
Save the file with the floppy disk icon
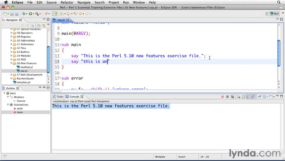(x=12, y=14)
